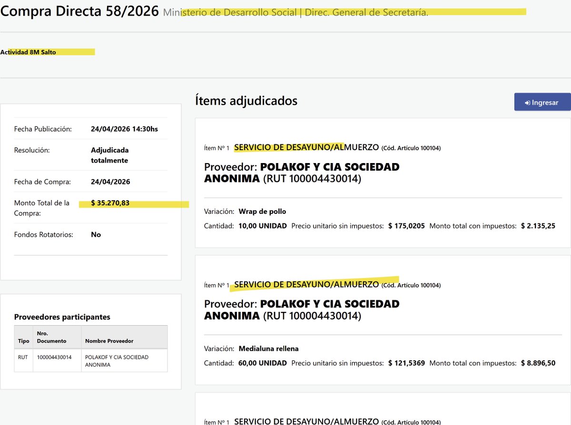Click the "Fecha Publicación:" label
571x425 pixels.
[43, 129]
